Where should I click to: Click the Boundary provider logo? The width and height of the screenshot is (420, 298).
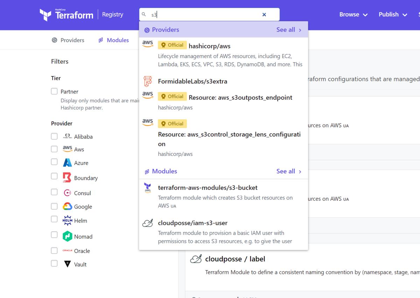[67, 178]
